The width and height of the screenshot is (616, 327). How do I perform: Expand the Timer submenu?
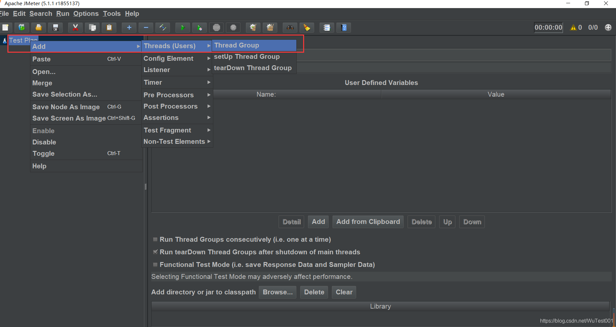(177, 82)
